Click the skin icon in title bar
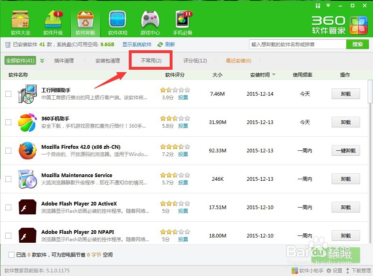Screen dimensions: 373x276 (x=318, y=6)
